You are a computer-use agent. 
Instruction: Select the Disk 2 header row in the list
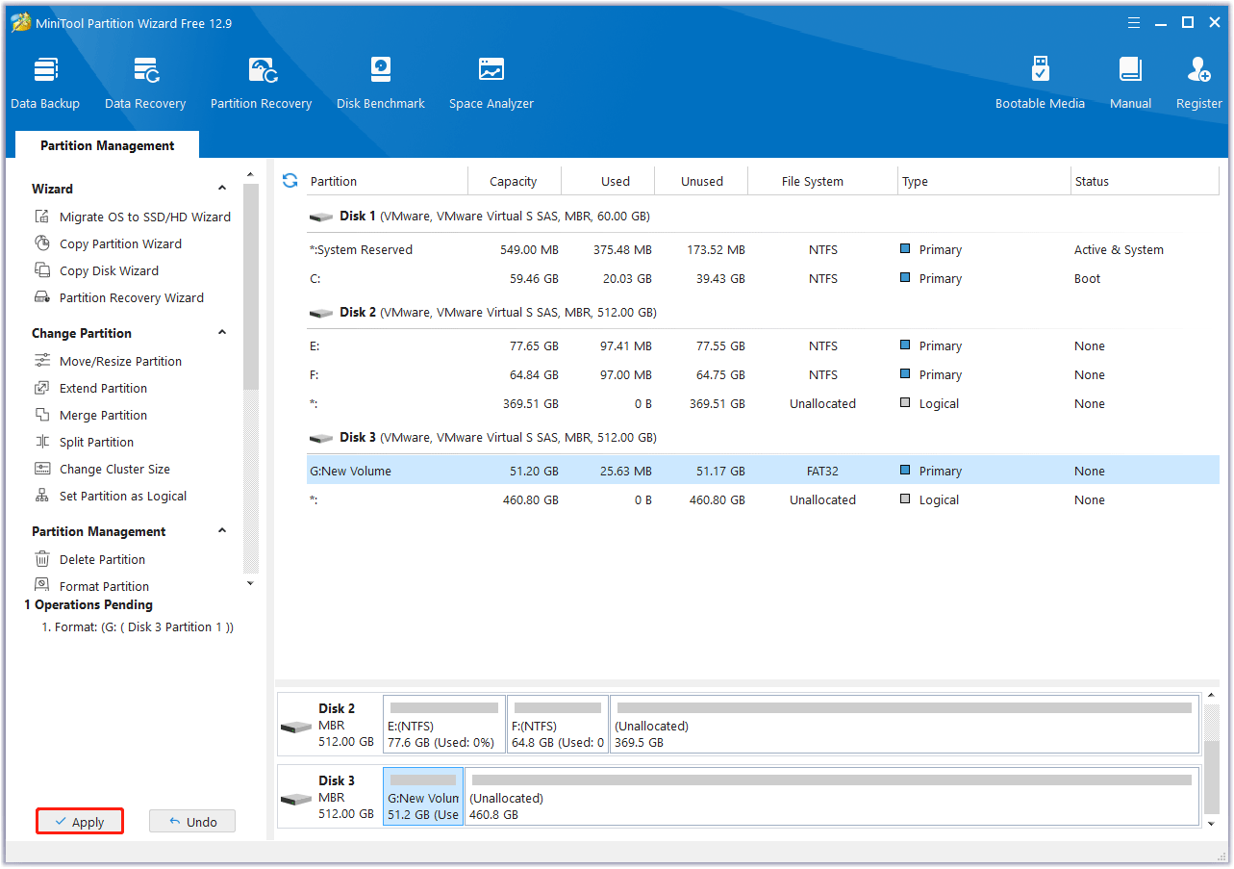[x=763, y=313]
